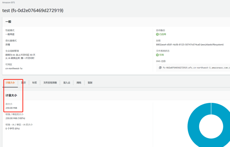230x147 pixels.
Task: Click the 一般 section header
Action: coord(8,22)
